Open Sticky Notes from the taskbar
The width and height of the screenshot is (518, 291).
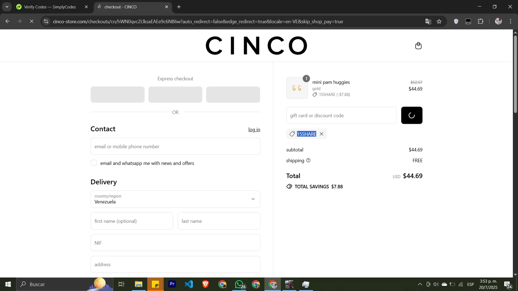(x=155, y=284)
